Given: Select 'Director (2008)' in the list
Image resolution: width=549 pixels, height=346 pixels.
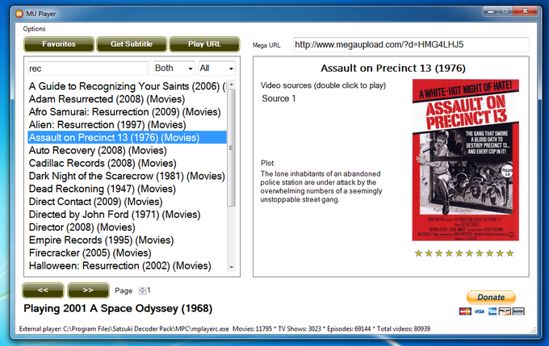Looking at the screenshot, I should pyautogui.click(x=128, y=227).
